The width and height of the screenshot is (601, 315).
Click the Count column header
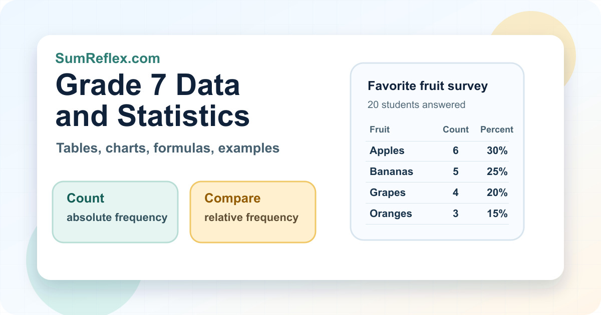pos(456,129)
